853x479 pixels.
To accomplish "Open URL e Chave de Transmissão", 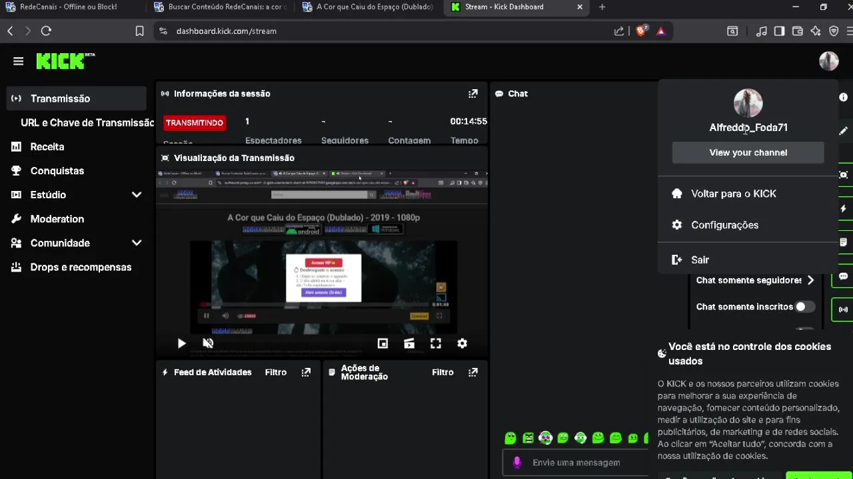I will coord(87,122).
